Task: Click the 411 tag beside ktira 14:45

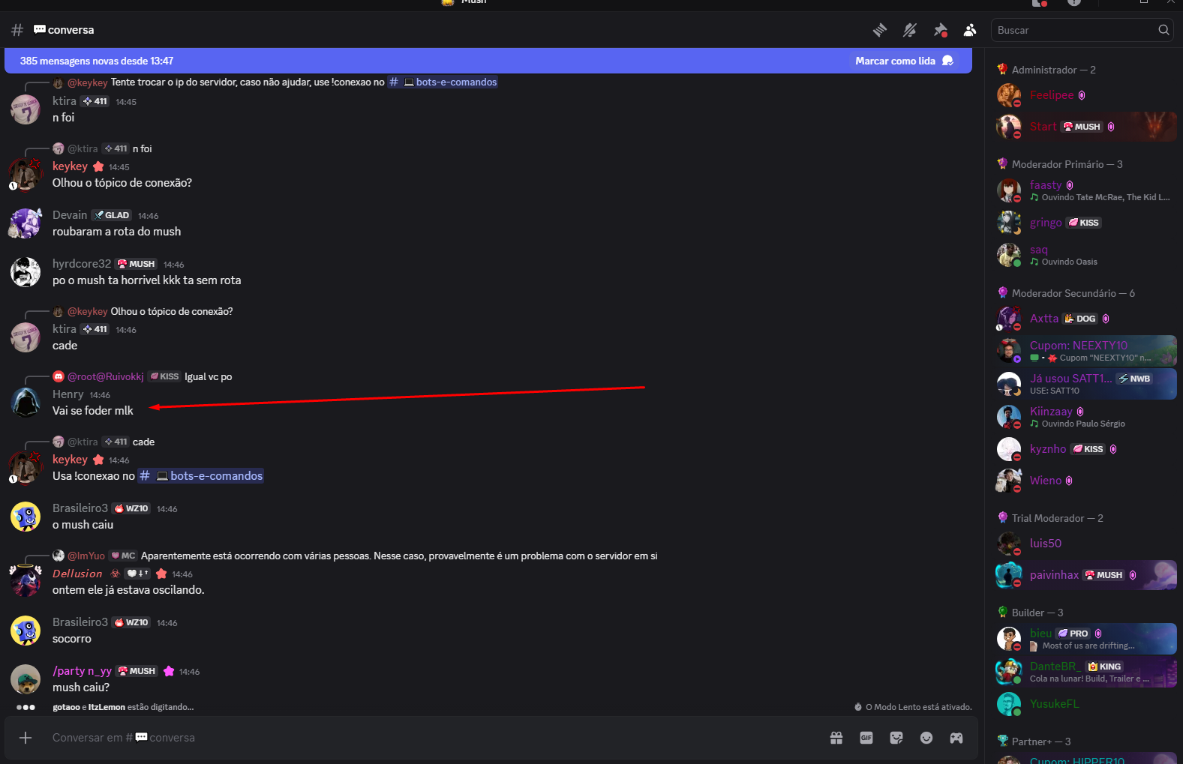Action: 95,101
